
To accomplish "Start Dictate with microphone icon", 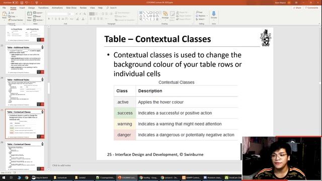I will coord(214,16).
